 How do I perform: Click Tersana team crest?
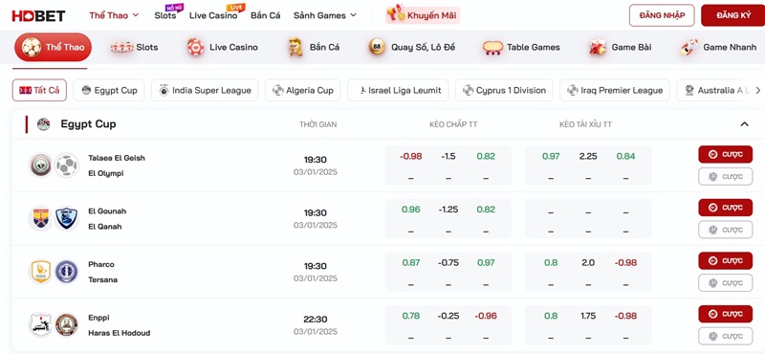tap(66, 272)
